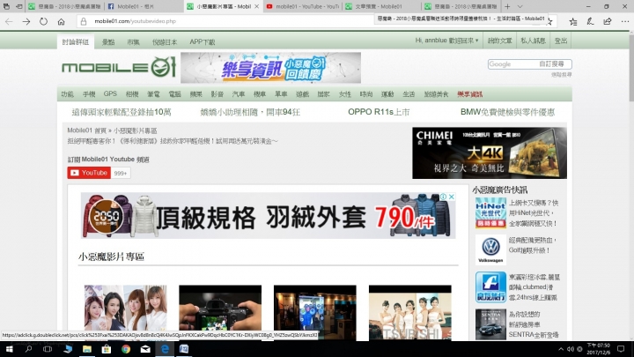Open the 生活 category
This screenshot has height=357, width=634.
click(409, 94)
